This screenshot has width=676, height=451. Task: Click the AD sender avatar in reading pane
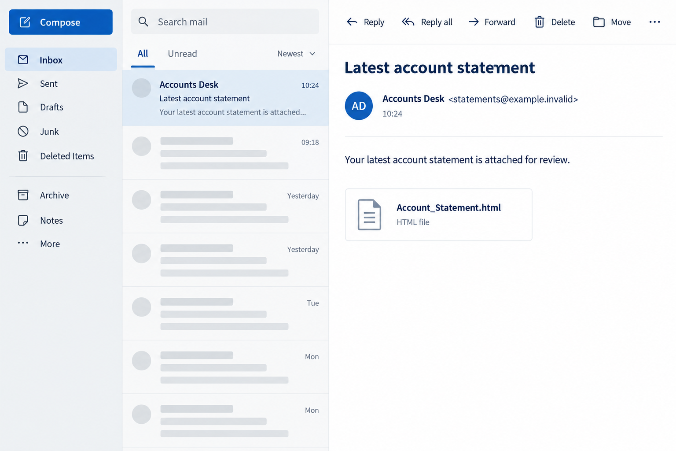[x=359, y=106]
